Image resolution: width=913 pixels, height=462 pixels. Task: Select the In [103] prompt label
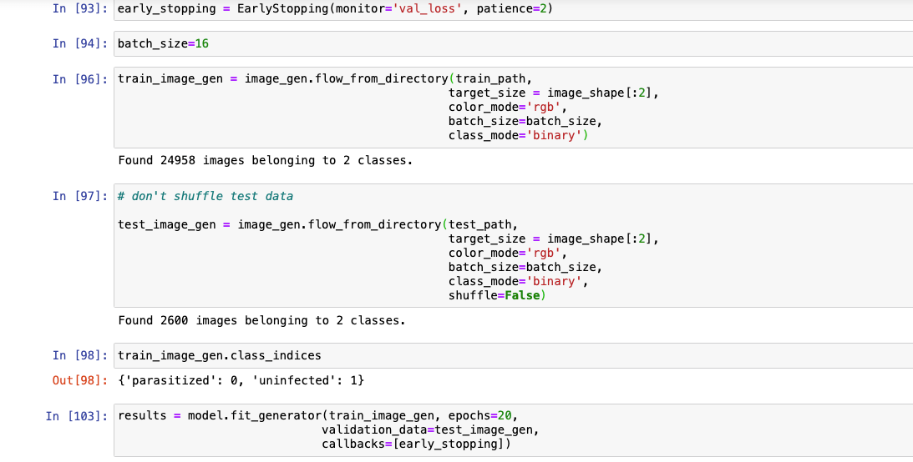(x=76, y=416)
